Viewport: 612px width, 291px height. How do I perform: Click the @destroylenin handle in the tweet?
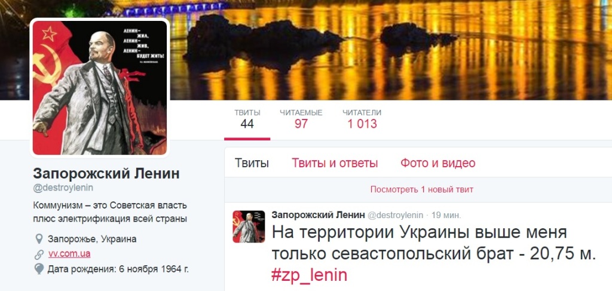click(396, 215)
